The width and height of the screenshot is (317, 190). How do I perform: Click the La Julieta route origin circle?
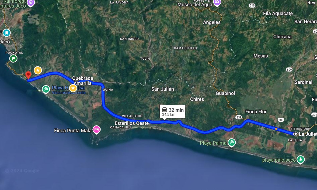[295, 134]
